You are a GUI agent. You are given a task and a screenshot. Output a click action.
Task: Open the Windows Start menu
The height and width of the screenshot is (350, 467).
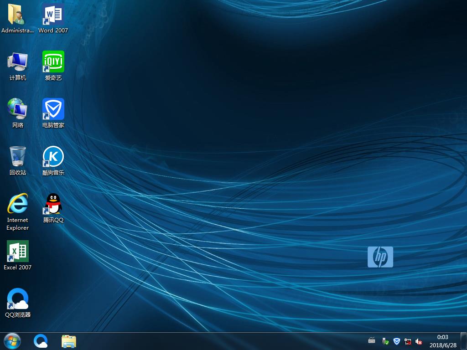coord(12,341)
